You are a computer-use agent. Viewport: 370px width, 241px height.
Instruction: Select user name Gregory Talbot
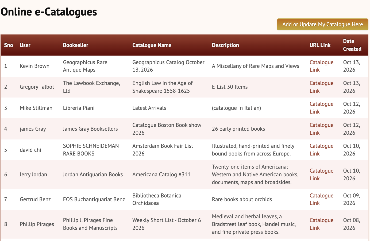[x=37, y=87]
